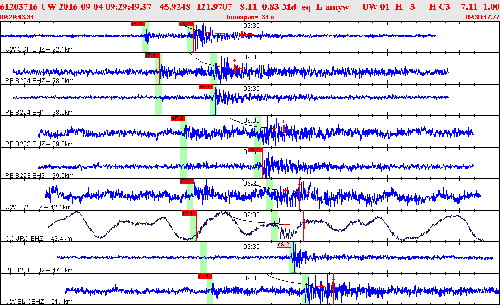500x305 pixels.
Task: Click the red coda end marker on UW CDF trace
Action: (242, 34)
